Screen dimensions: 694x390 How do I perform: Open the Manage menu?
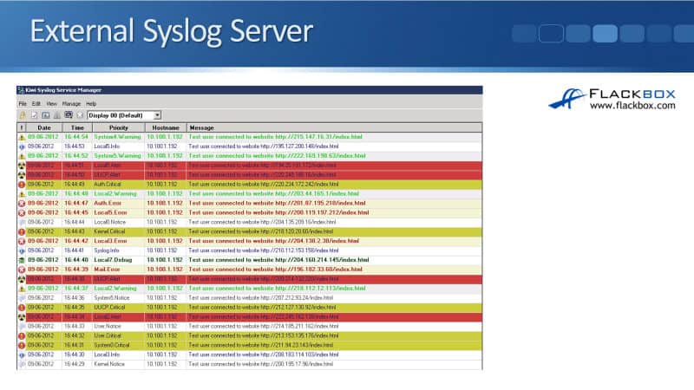[x=71, y=103]
